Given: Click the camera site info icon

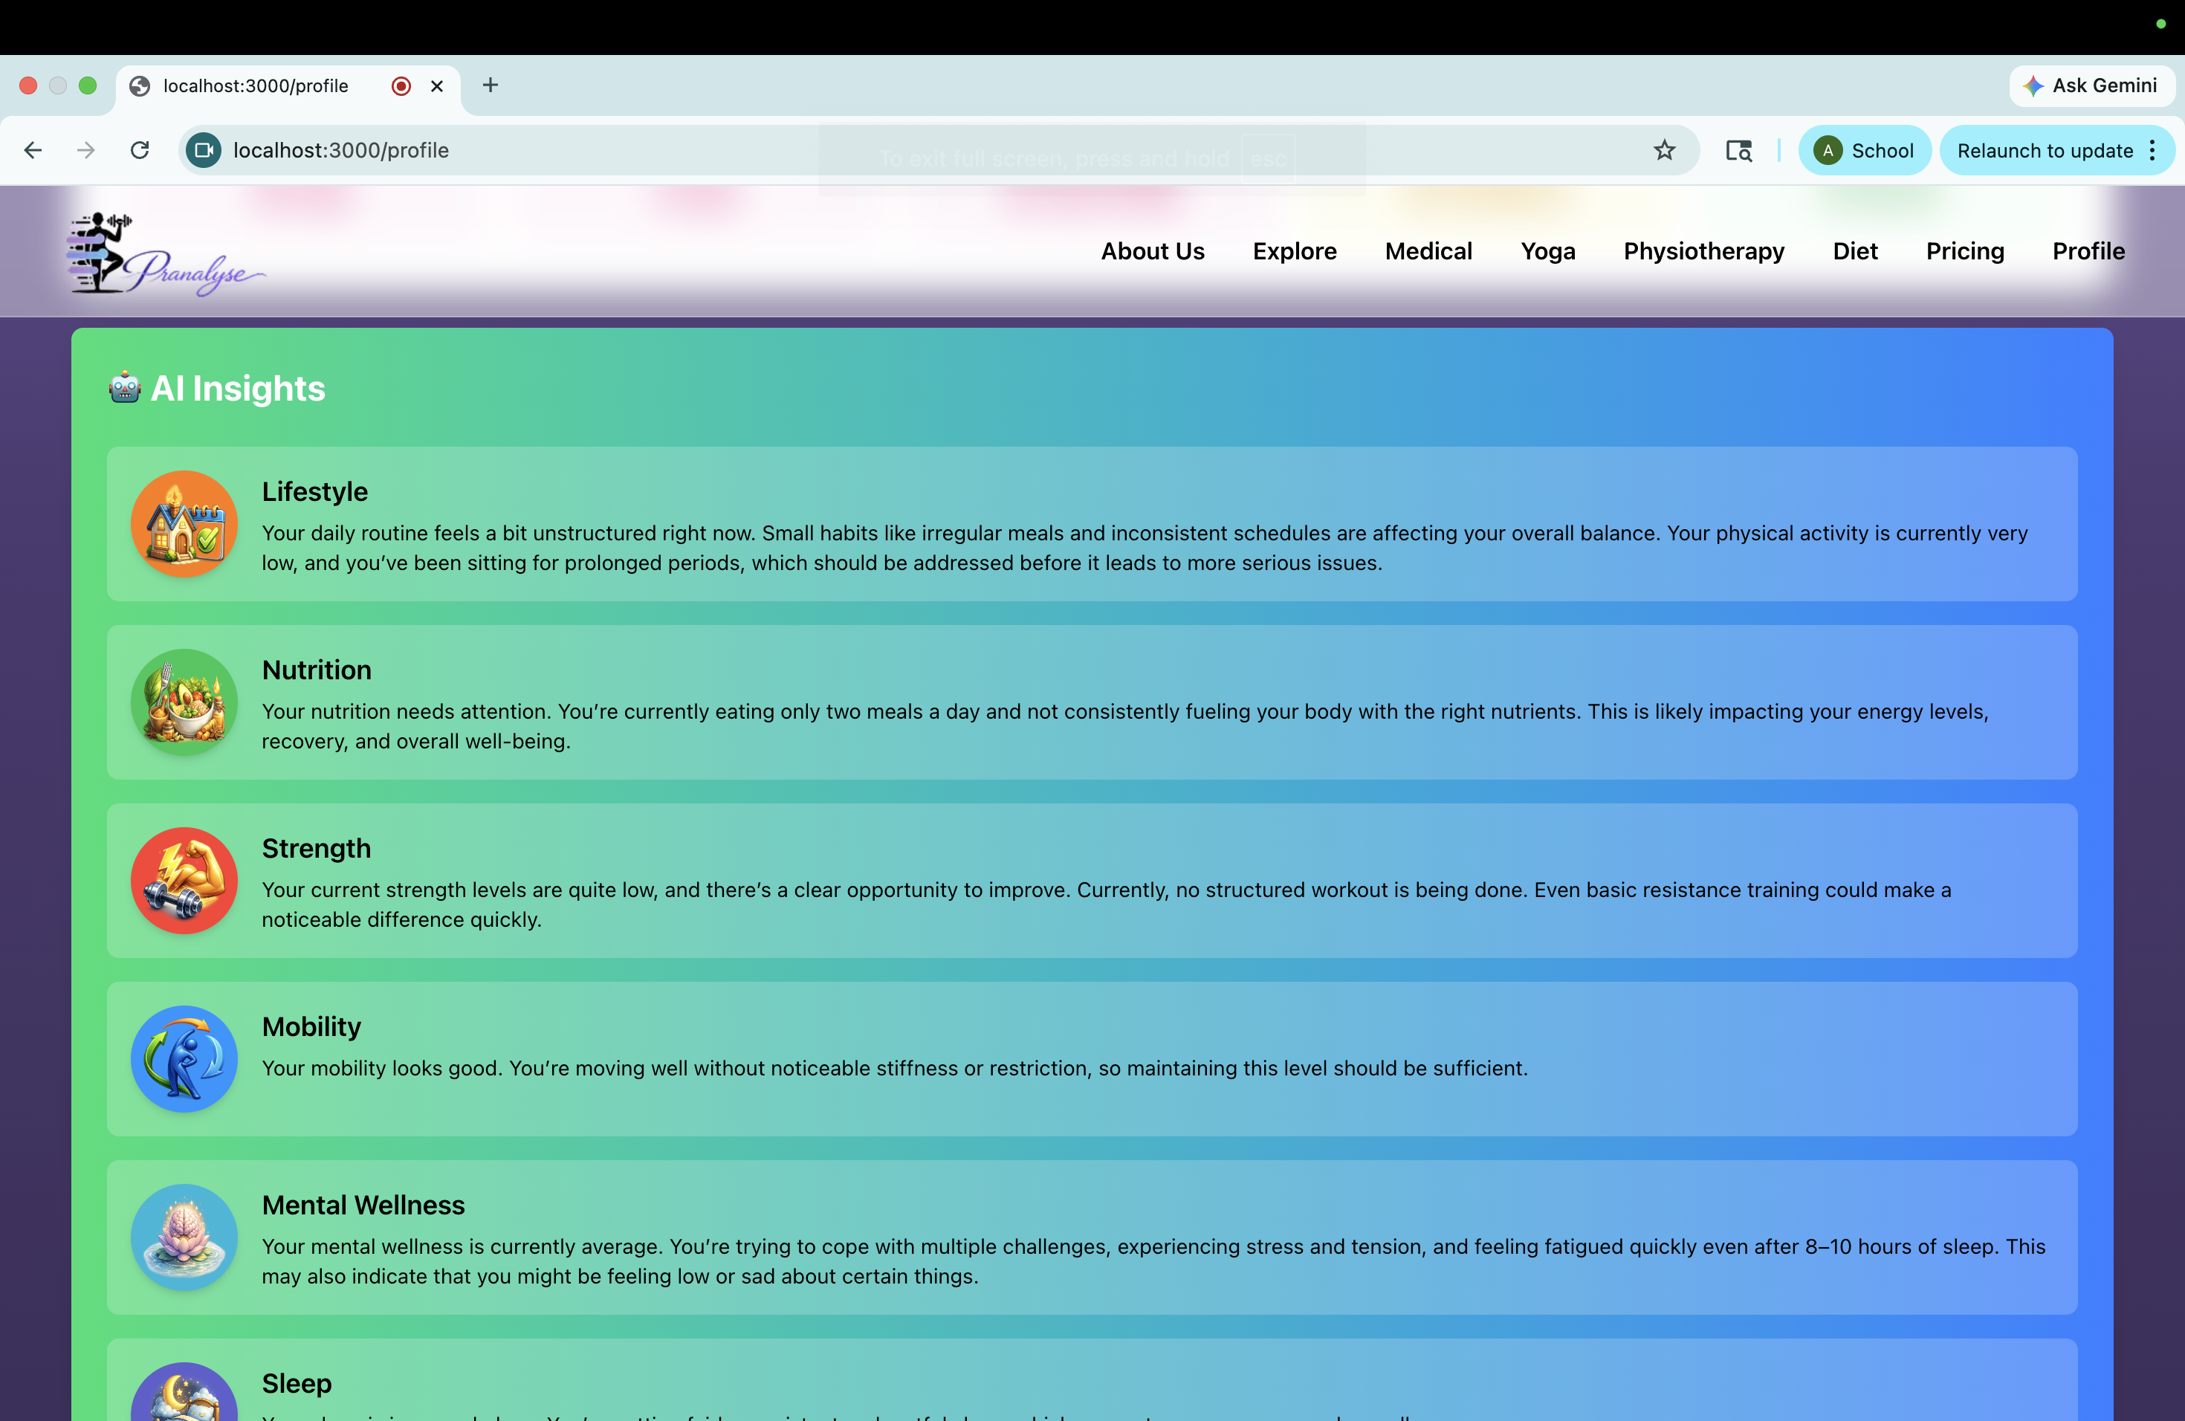Looking at the screenshot, I should click(204, 151).
